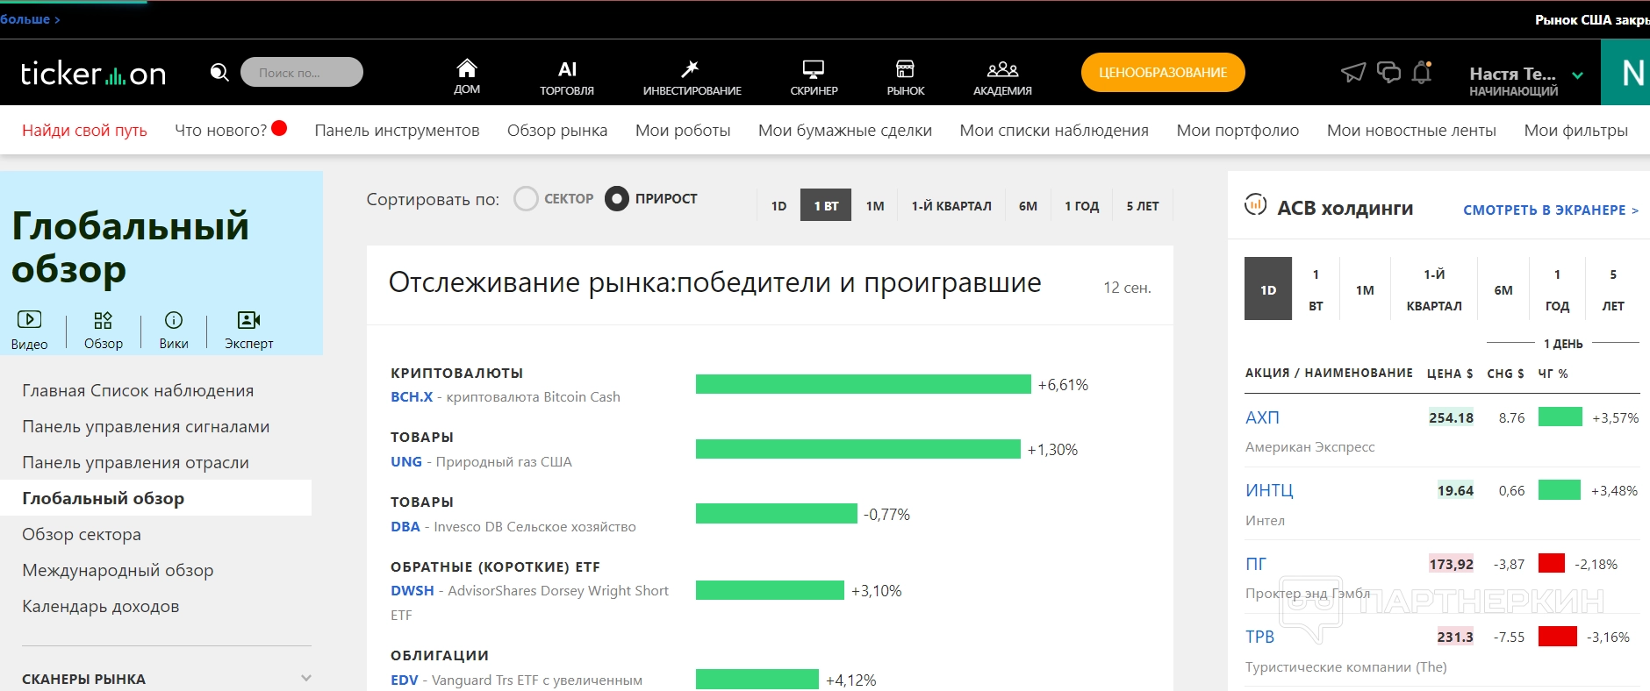Image resolution: width=1650 pixels, height=691 pixels.
Task: Open Найди свой путь menu item
Action: [84, 130]
